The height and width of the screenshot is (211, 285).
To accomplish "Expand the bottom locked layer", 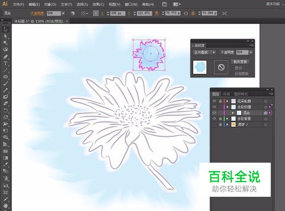I will [x=227, y=125].
